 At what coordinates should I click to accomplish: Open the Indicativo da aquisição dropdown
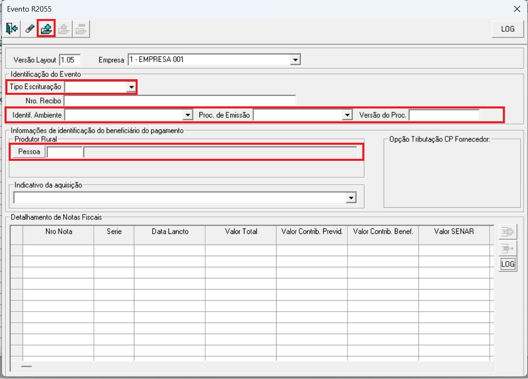point(351,198)
